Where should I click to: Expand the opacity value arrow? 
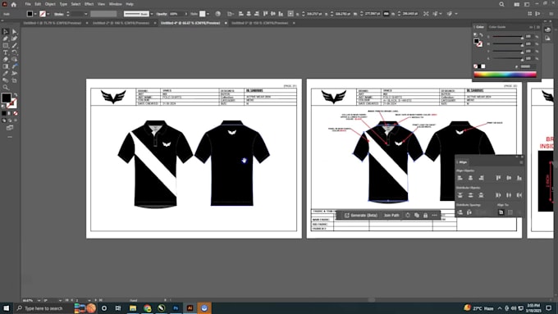tap(185, 14)
